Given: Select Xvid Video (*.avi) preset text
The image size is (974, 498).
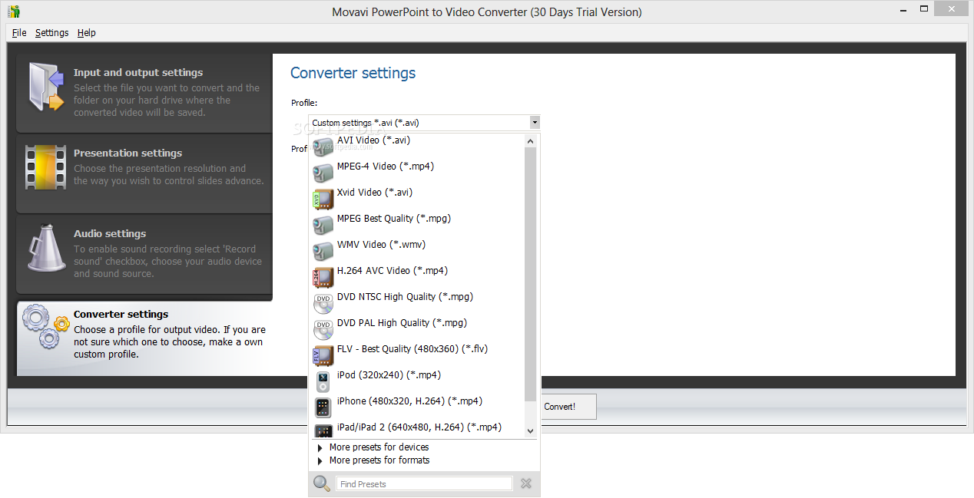Looking at the screenshot, I should click(375, 193).
